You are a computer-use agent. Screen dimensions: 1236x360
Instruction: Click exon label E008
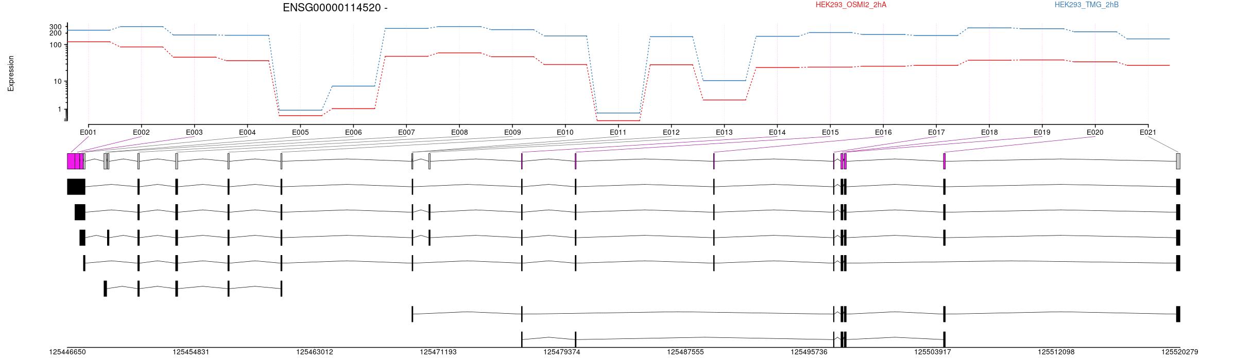(x=459, y=132)
